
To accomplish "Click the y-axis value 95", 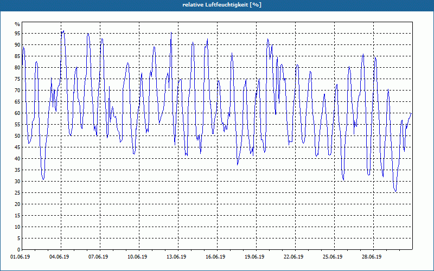I will [x=17, y=34].
